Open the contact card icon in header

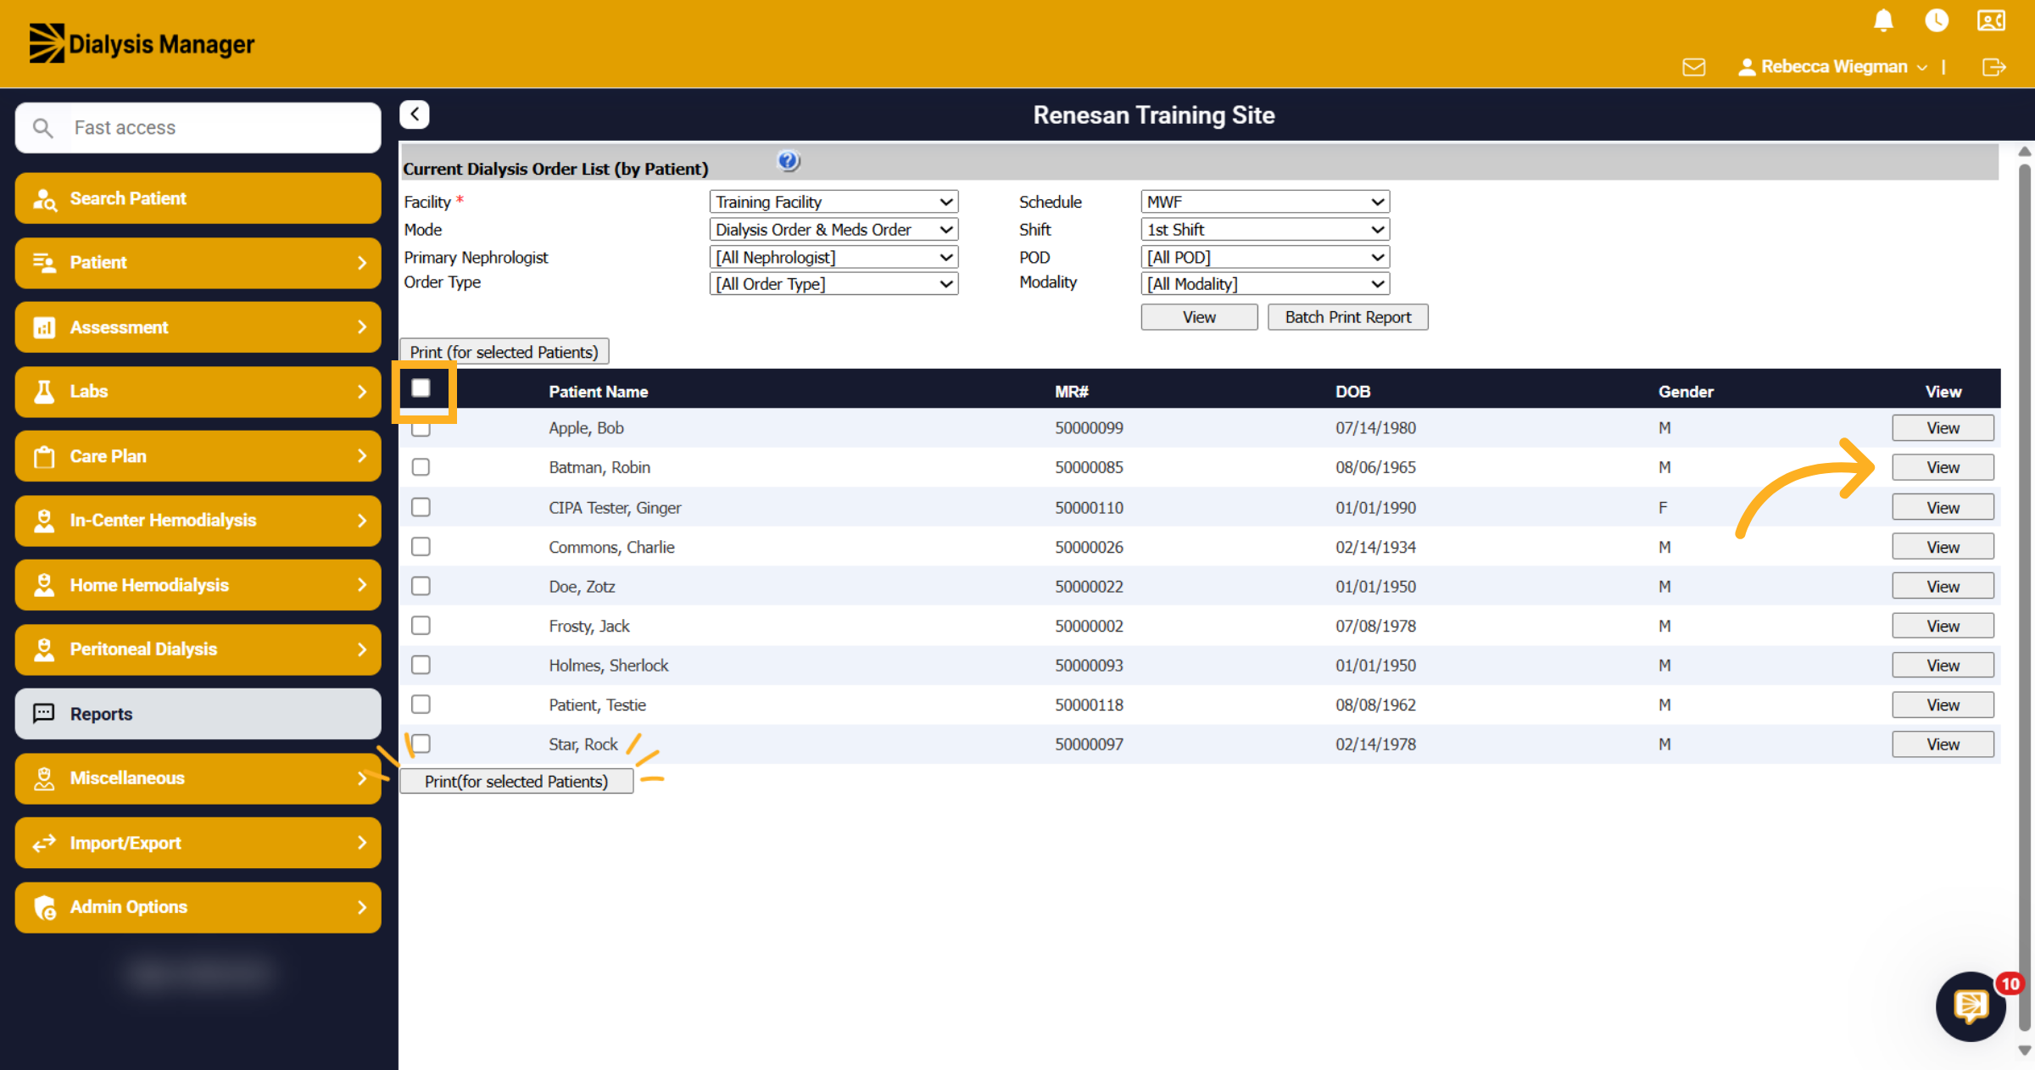(x=1991, y=20)
